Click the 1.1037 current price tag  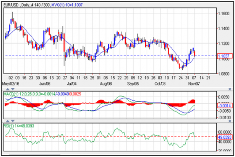click(224, 56)
